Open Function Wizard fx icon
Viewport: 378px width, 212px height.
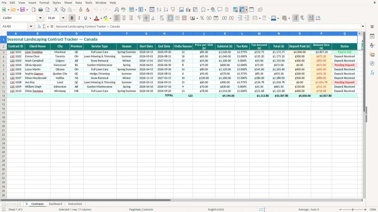[x=39, y=26]
